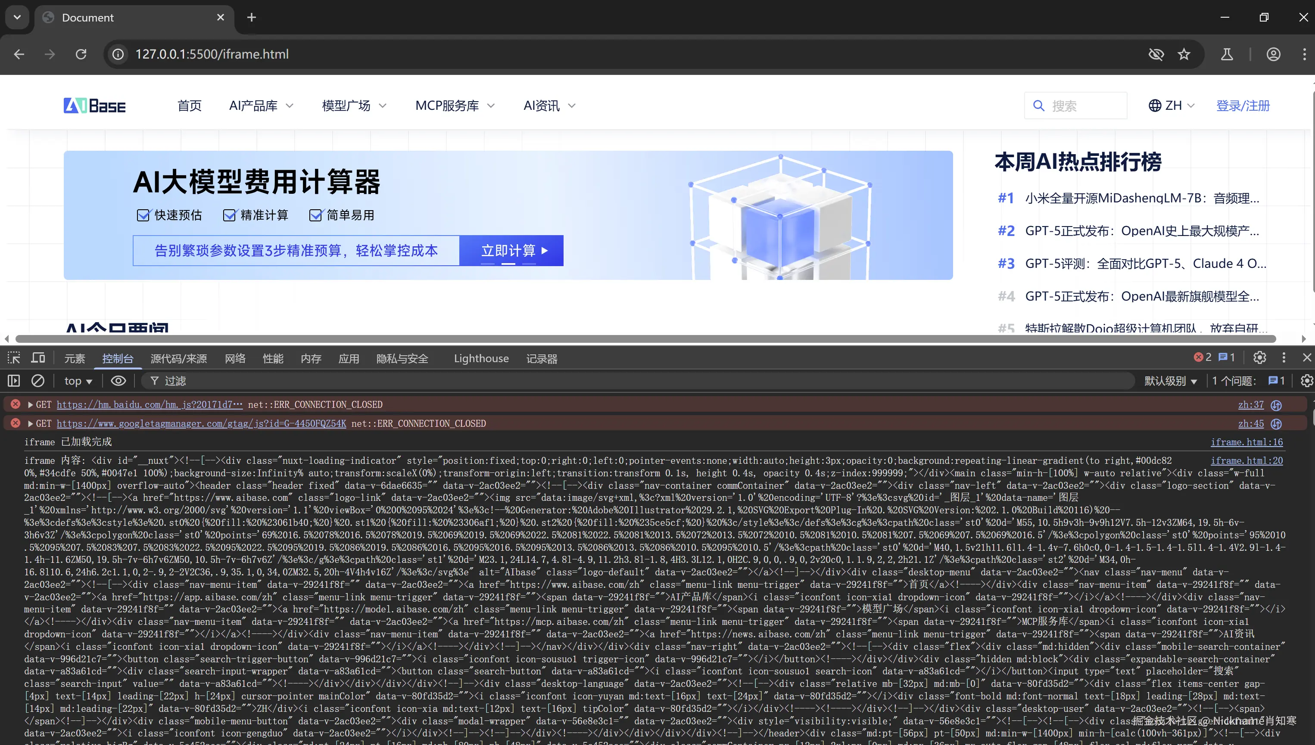Viewport: 1315px width, 745px height.
Task: Open the 默认级别 log level dropdown
Action: [1171, 381]
